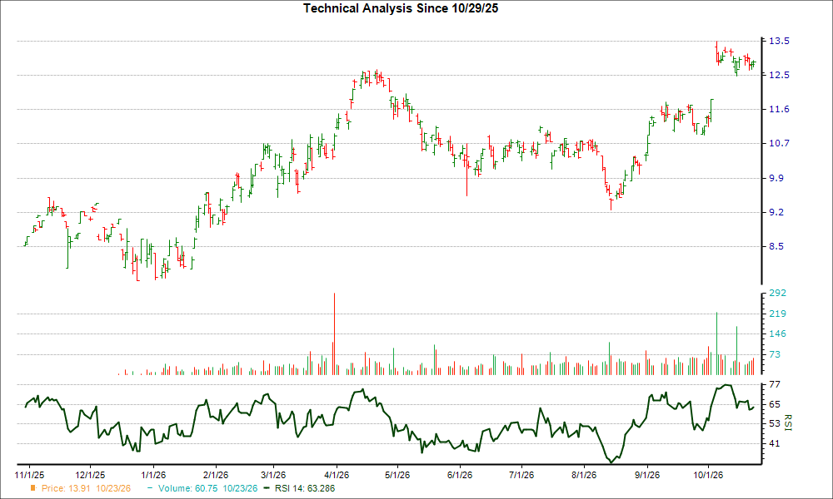The height and width of the screenshot is (499, 833).
Task: Click the 13.5 price axis label
Action: [780, 41]
